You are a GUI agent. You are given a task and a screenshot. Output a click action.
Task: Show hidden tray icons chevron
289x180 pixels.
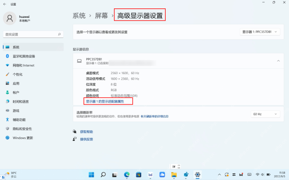220,174
